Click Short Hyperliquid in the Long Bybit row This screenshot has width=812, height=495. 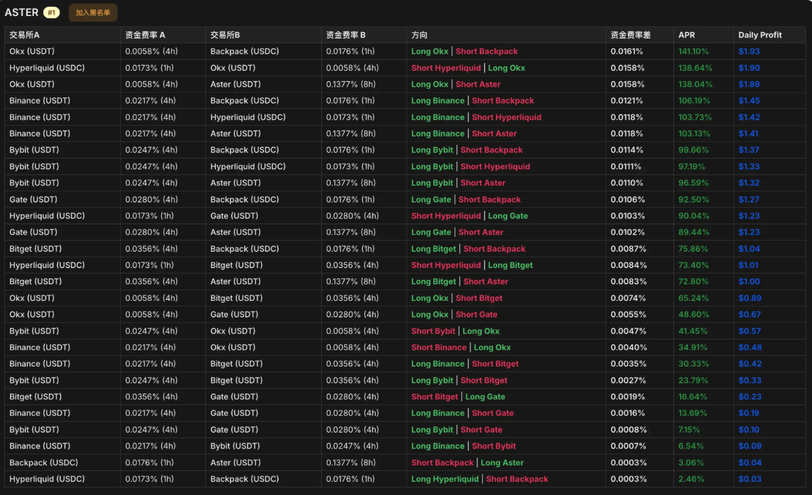click(x=495, y=167)
